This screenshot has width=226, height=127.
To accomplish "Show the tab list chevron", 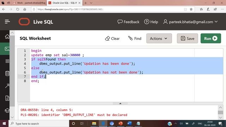I will coord(91,3).
